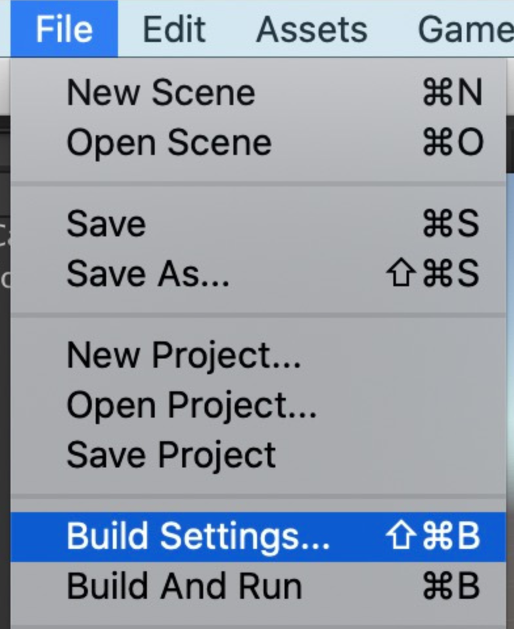
Task: Click the ⇧⌘B shortcut on highlighted row
Action: [x=433, y=536]
